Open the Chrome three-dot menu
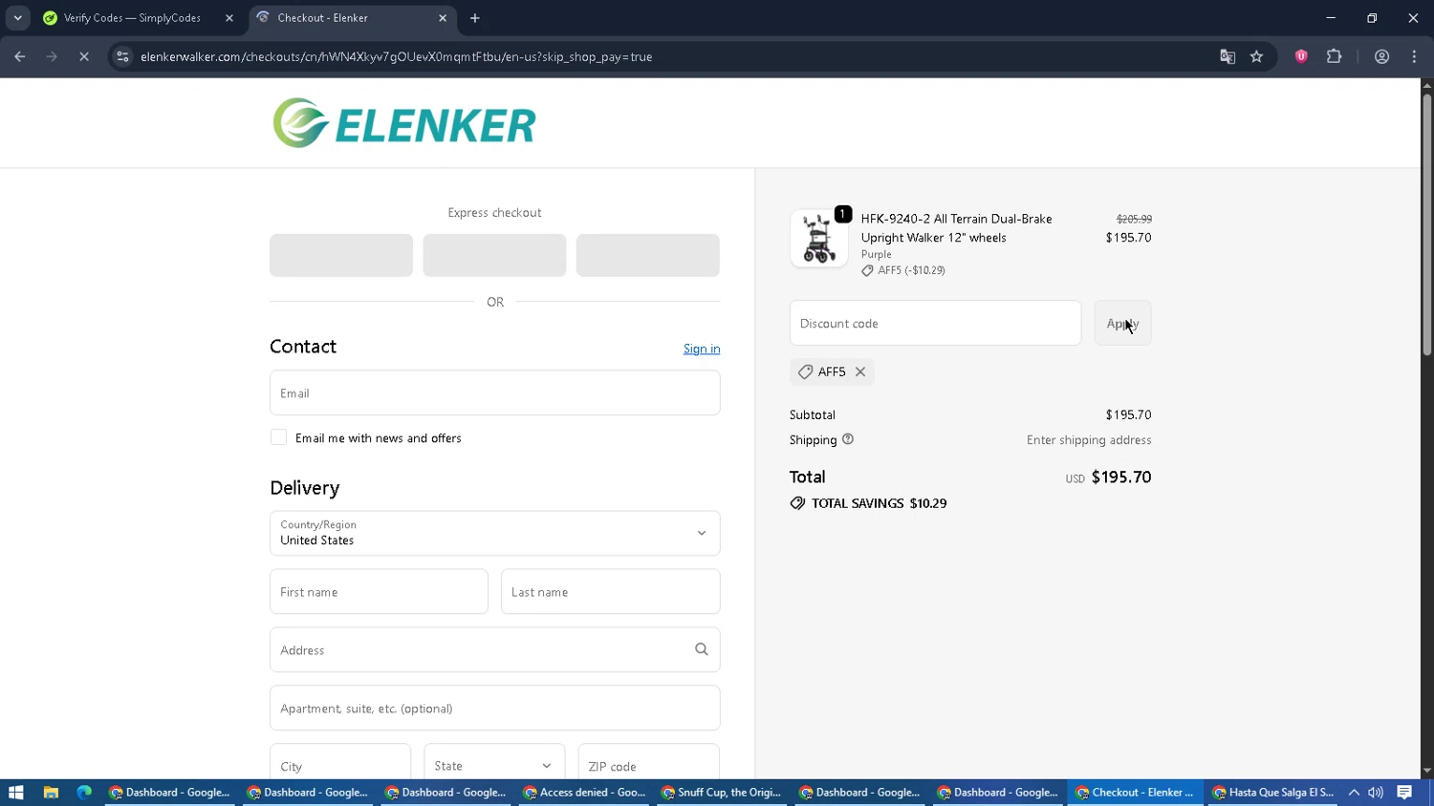 [1414, 56]
